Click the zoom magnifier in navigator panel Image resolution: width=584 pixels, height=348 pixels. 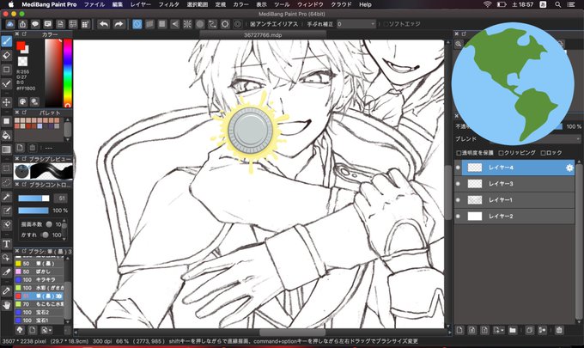[458, 44]
